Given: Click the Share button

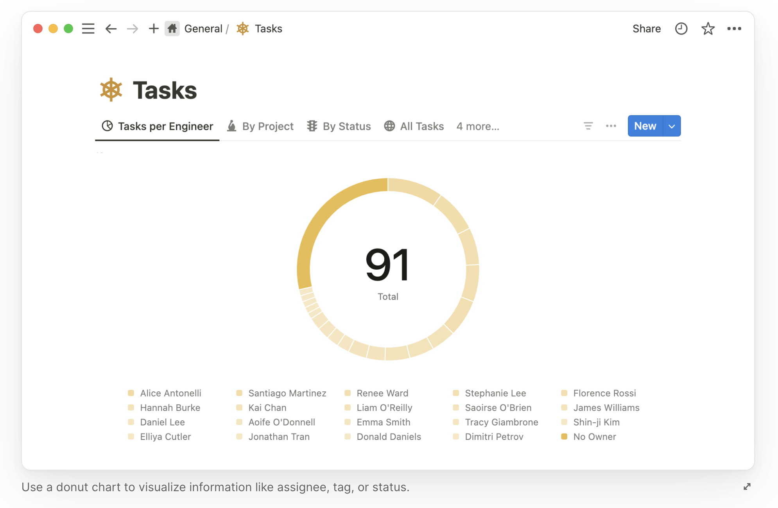Looking at the screenshot, I should (x=647, y=29).
